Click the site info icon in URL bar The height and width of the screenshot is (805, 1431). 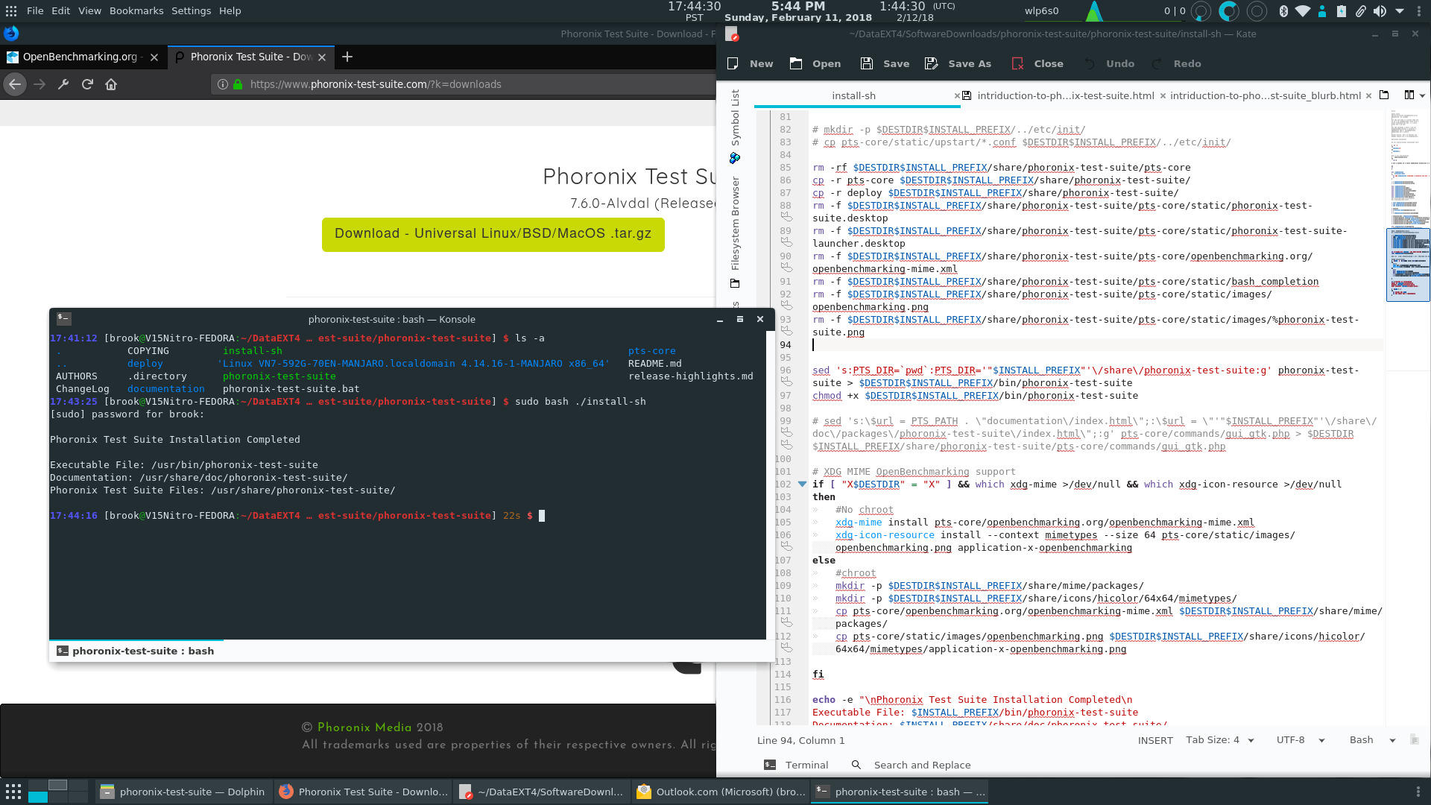point(222,84)
